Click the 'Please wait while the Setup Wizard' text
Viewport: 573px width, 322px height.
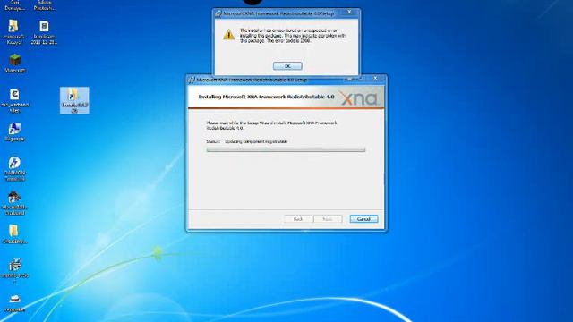pos(271,125)
